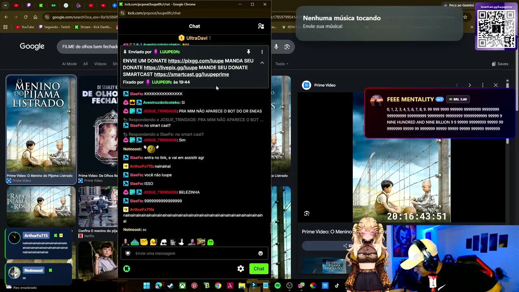519x292 pixels.
Task: Open the emoji picker in chat input
Action: (x=260, y=253)
